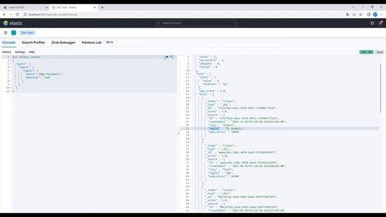Collapse the region block fold arrow on line 5
This screenshot has height=217, width=386.
click(x=10, y=71)
